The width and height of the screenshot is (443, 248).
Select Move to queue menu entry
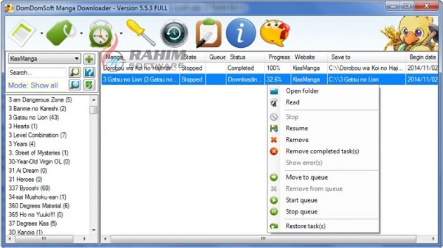(x=307, y=177)
